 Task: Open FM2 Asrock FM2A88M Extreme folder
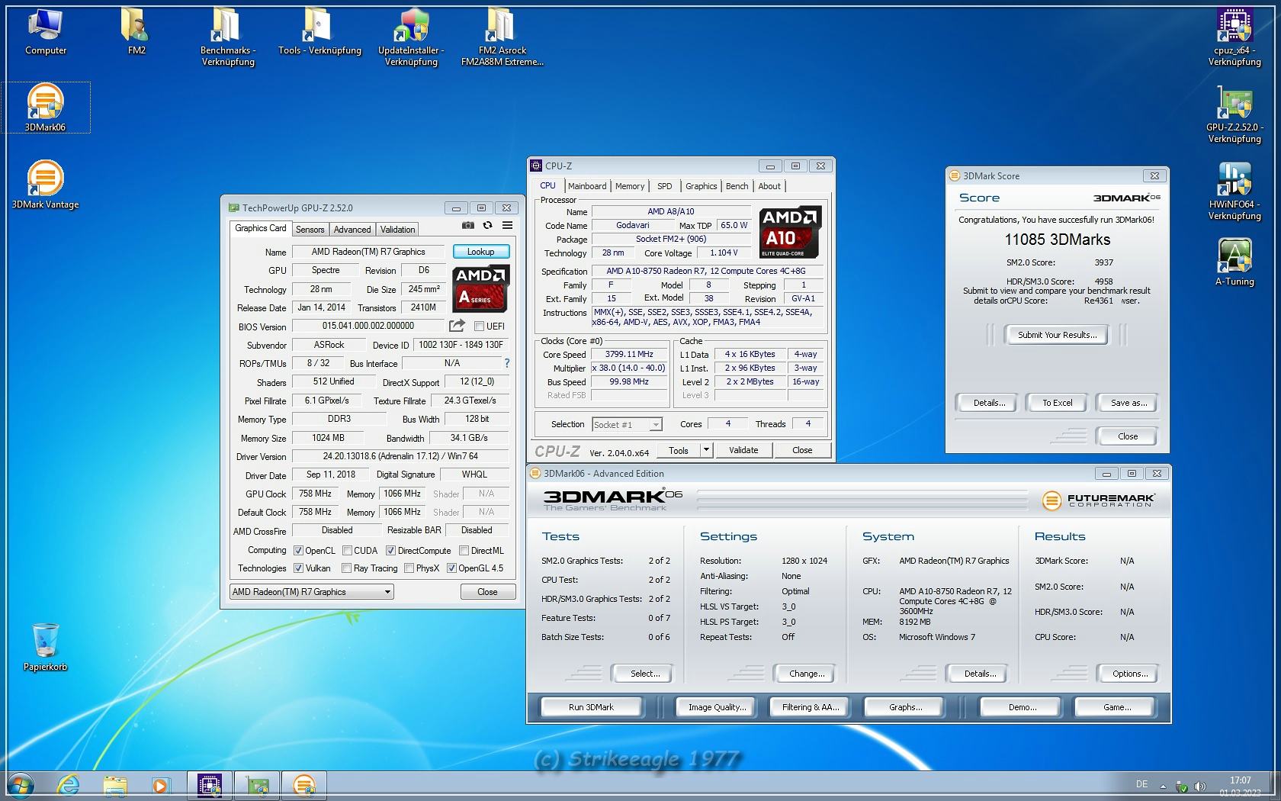(x=502, y=37)
